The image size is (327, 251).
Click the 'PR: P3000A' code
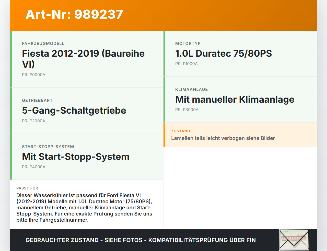[x=187, y=110]
